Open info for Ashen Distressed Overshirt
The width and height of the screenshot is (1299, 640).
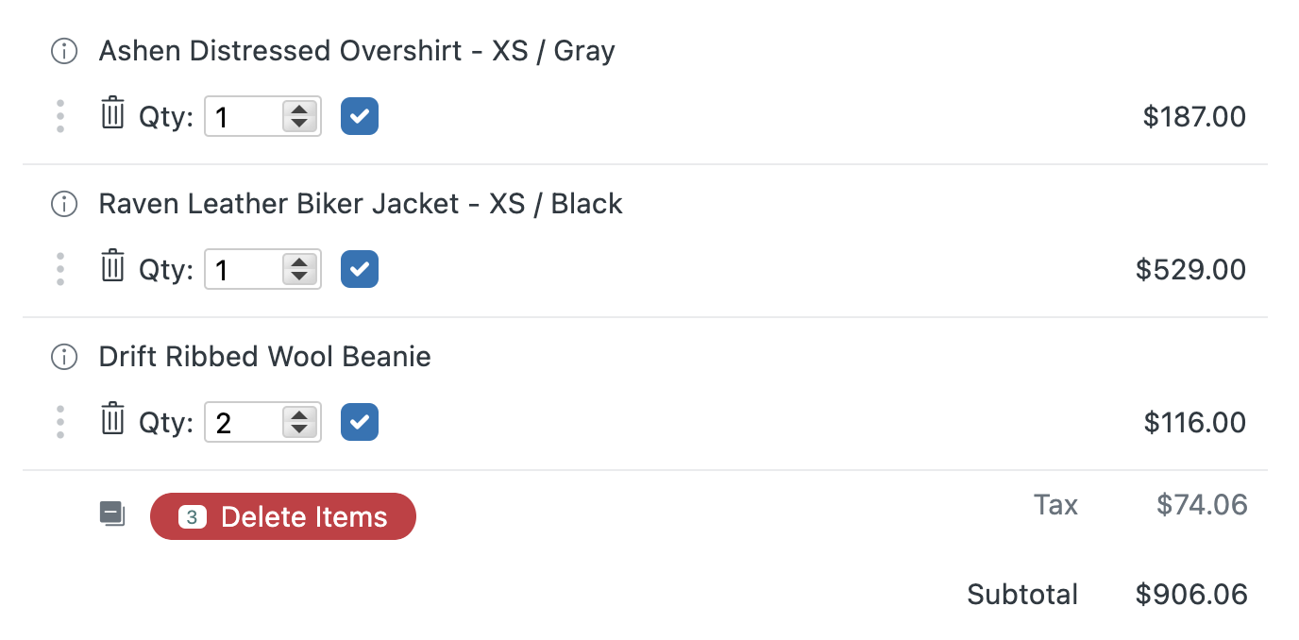pos(63,51)
